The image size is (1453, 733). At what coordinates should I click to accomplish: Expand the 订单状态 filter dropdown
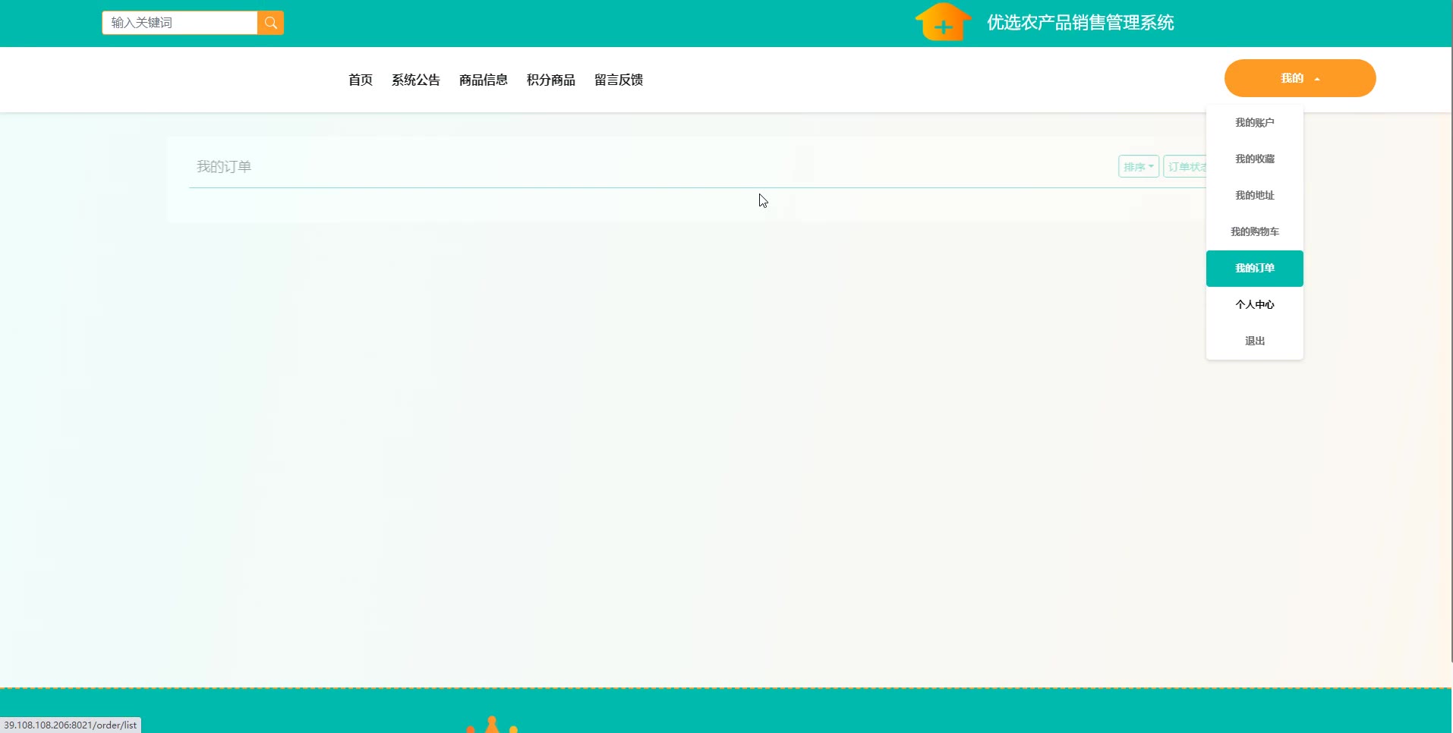1185,167
